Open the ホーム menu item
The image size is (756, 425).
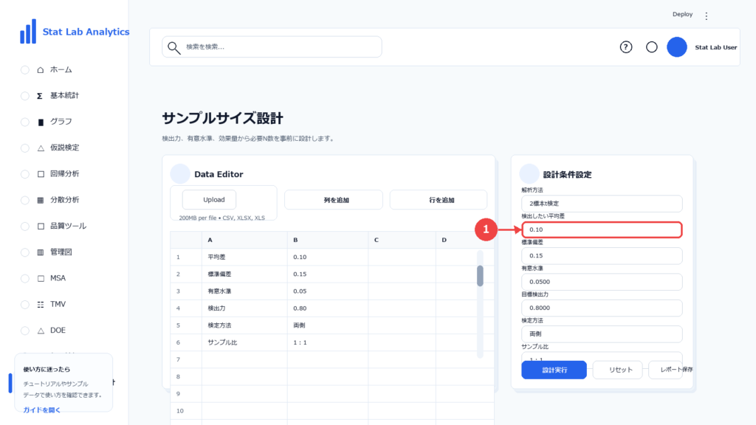pos(61,70)
